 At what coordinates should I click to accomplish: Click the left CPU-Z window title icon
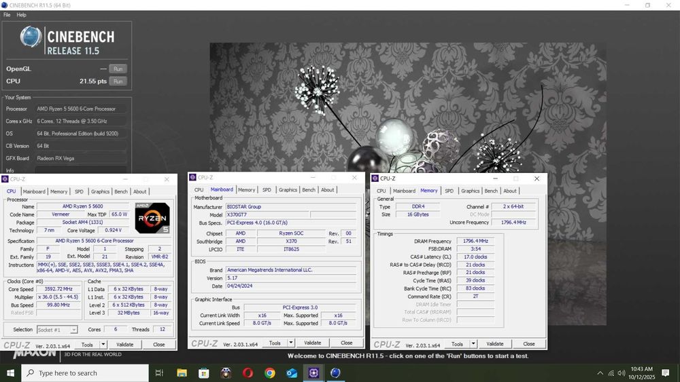[x=5, y=179]
